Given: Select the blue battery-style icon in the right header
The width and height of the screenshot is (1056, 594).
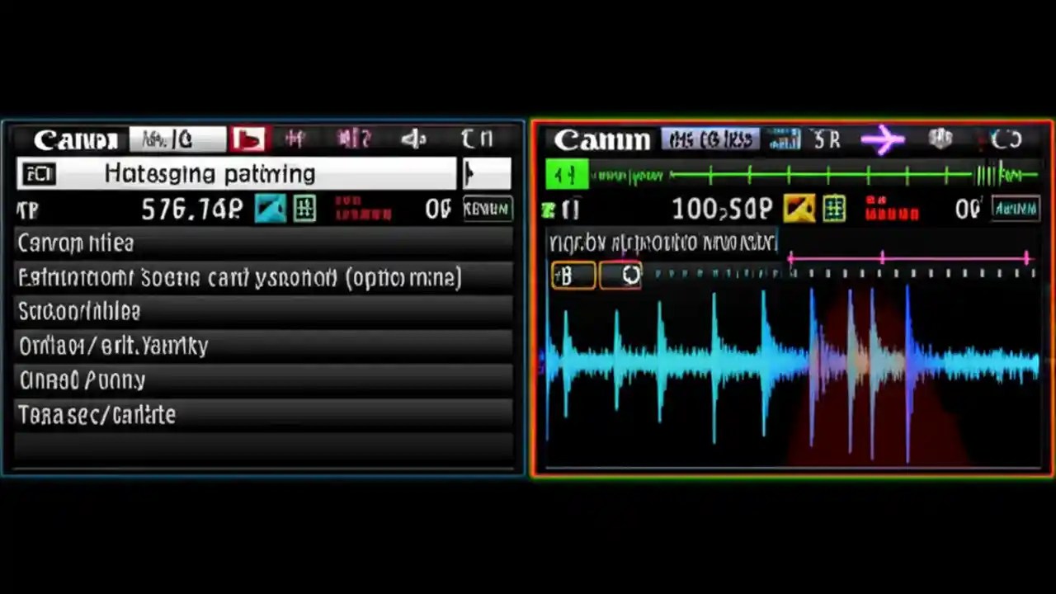Looking at the screenshot, I should (x=782, y=139).
